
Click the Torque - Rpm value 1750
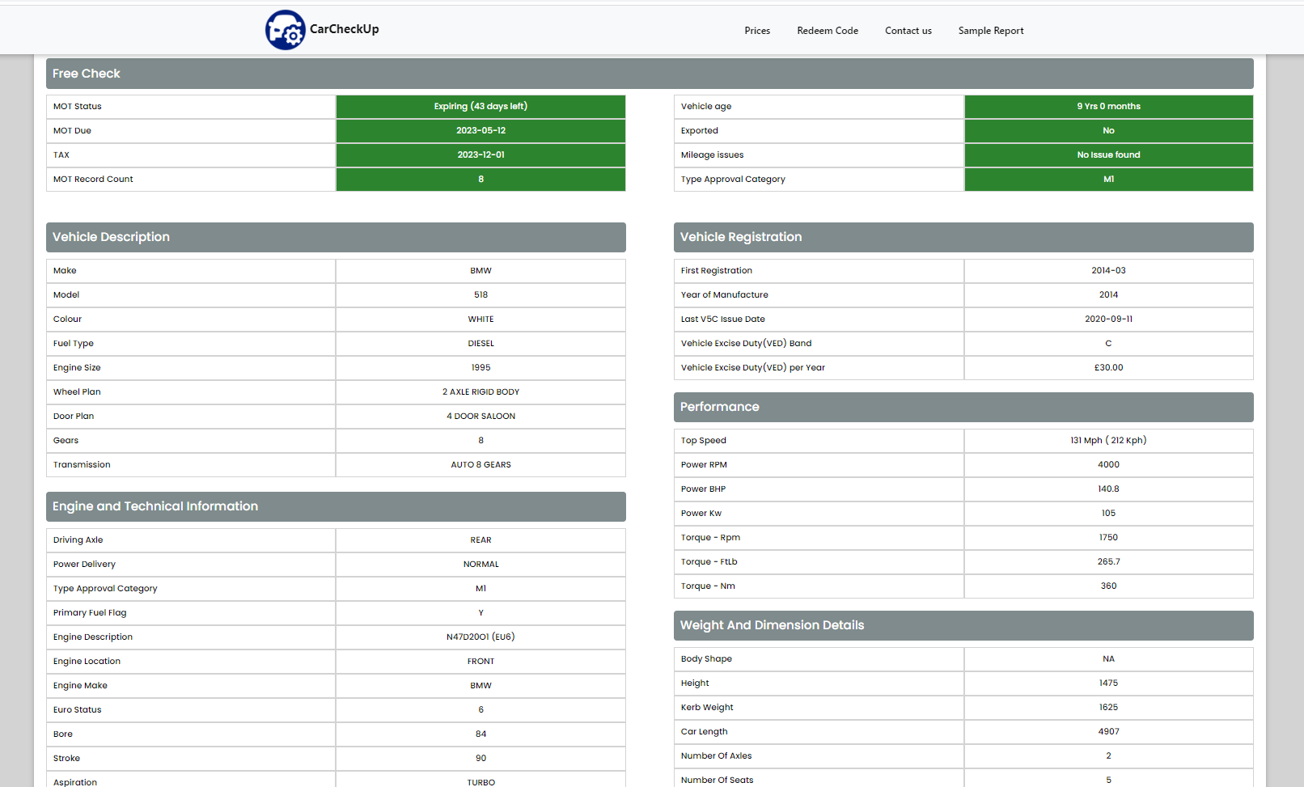click(1108, 538)
